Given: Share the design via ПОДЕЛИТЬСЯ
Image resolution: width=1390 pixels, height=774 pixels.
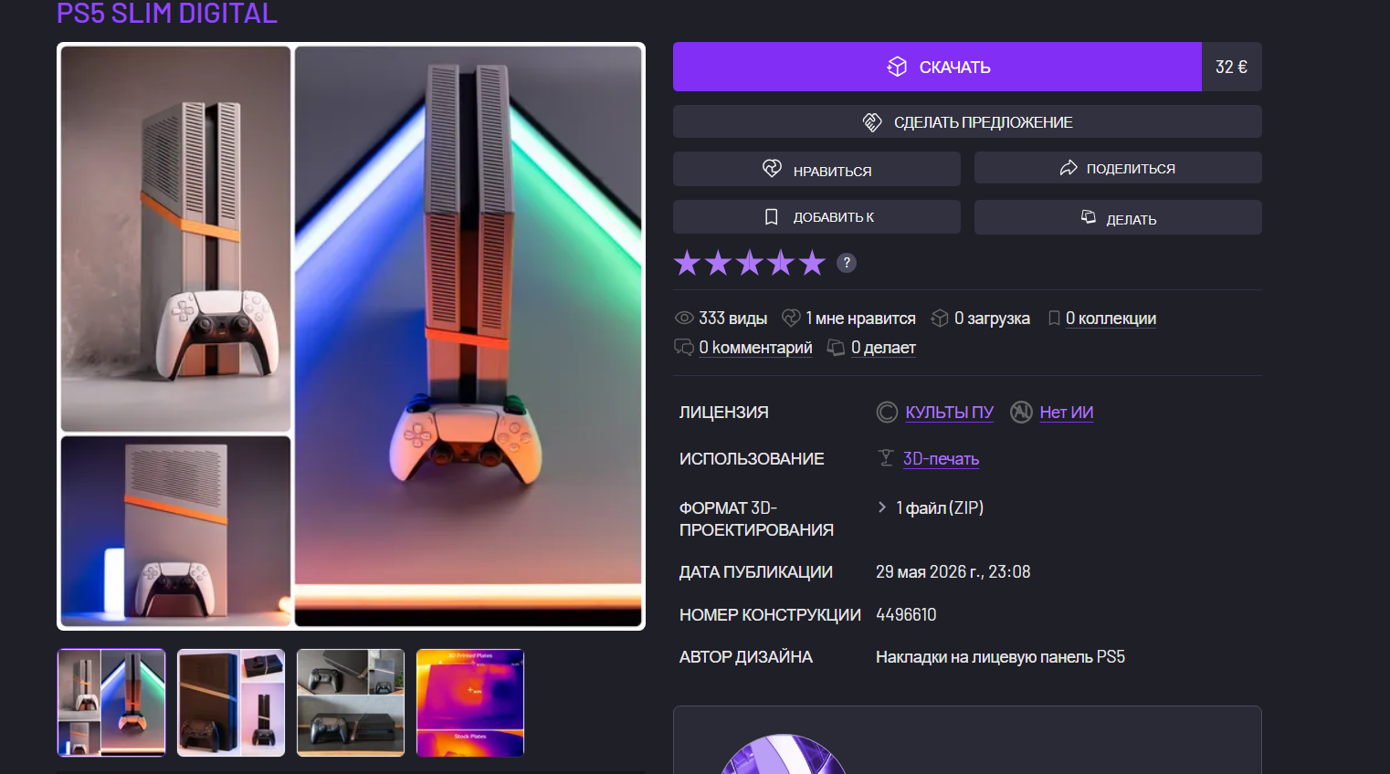Looking at the screenshot, I should point(1118,168).
